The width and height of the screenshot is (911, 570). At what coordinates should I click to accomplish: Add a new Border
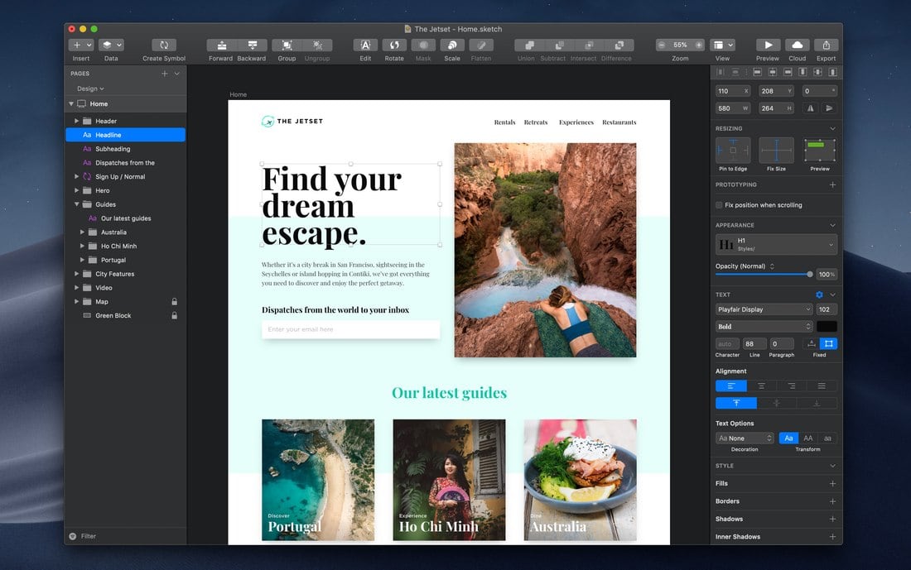(x=832, y=501)
